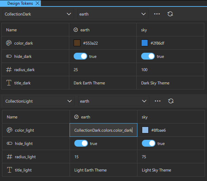Toggle hide_dark switch in sky column
The height and width of the screenshot is (181, 207).
148,56
